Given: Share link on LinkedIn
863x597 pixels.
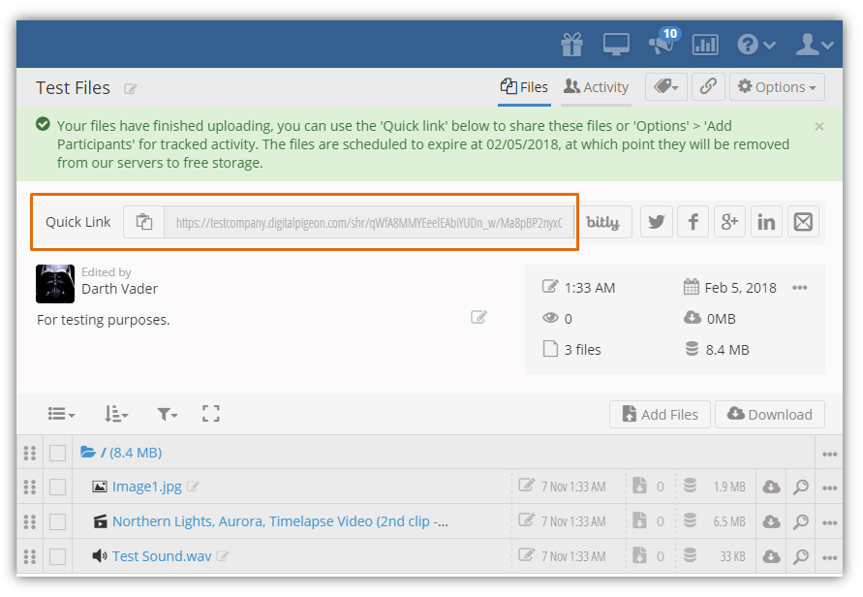Looking at the screenshot, I should point(766,222).
